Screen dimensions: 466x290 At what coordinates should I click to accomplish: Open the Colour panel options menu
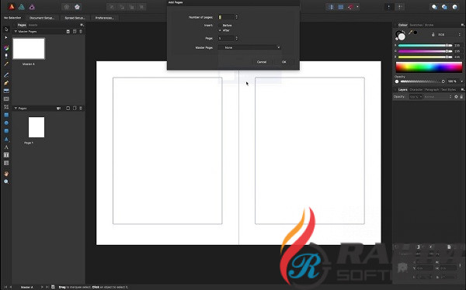[462, 25]
